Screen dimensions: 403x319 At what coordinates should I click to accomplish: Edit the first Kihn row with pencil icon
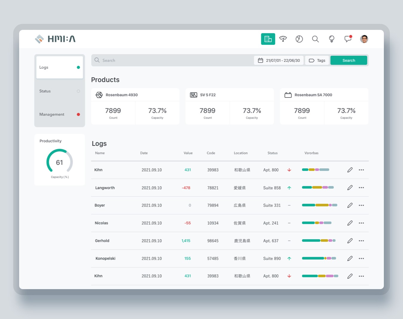[350, 170]
